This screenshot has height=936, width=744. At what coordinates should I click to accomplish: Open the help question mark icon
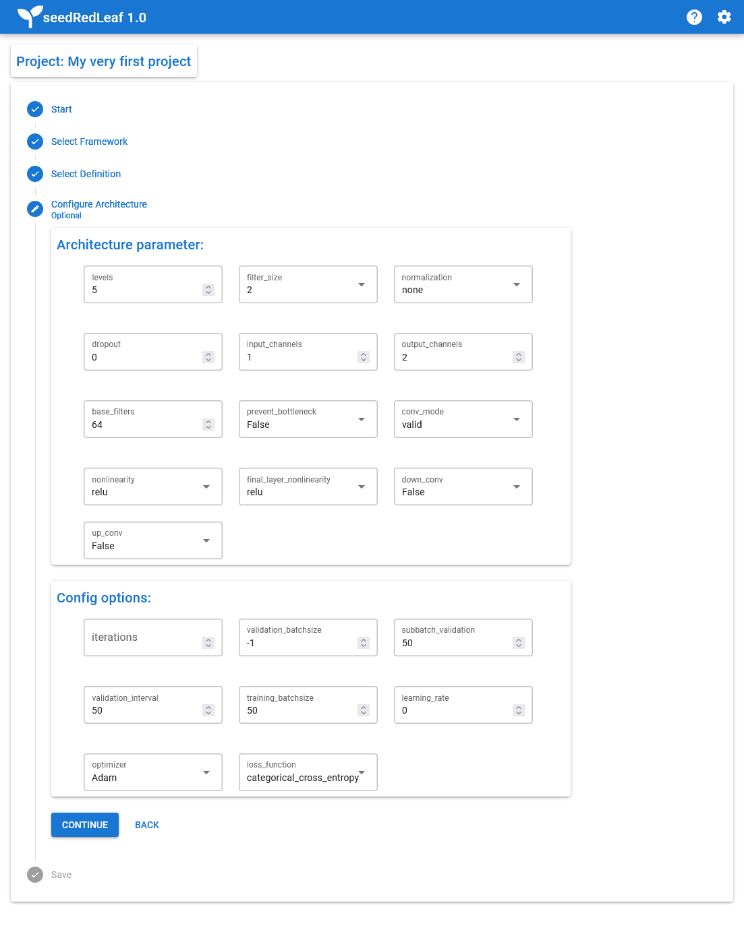[x=694, y=17]
